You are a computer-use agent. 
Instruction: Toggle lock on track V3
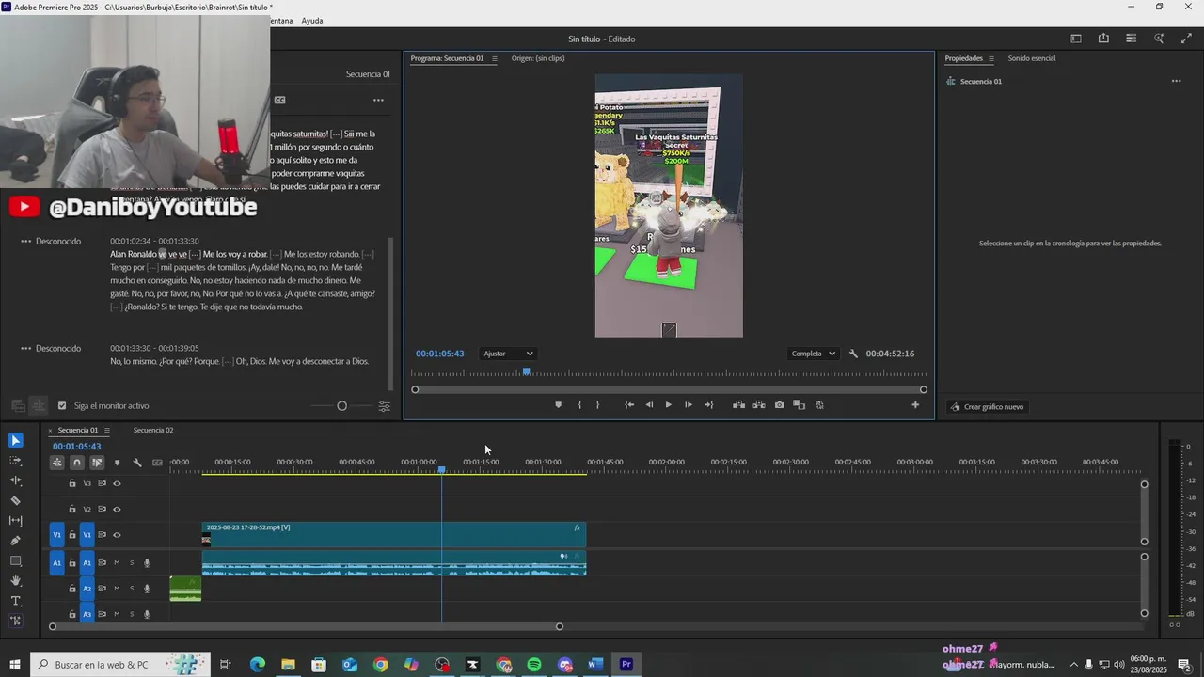72,483
